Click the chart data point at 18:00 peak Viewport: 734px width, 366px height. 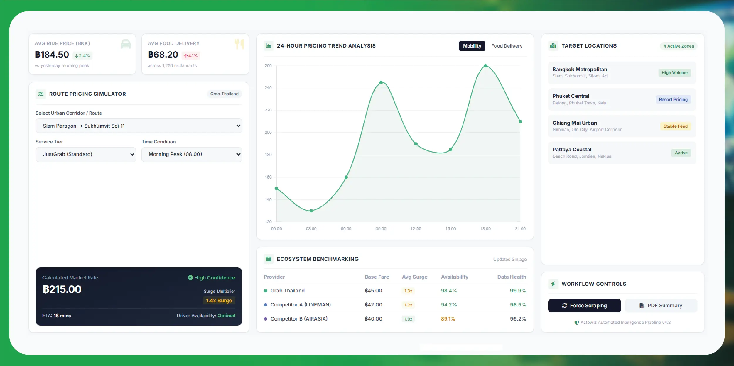click(x=485, y=66)
